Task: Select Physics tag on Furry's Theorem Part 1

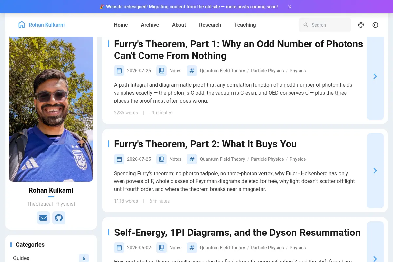Action: pyautogui.click(x=298, y=71)
